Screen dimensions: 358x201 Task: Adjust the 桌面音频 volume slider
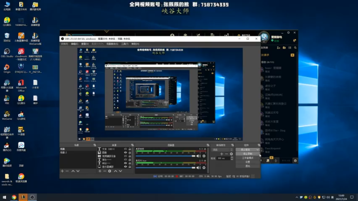pos(166,156)
